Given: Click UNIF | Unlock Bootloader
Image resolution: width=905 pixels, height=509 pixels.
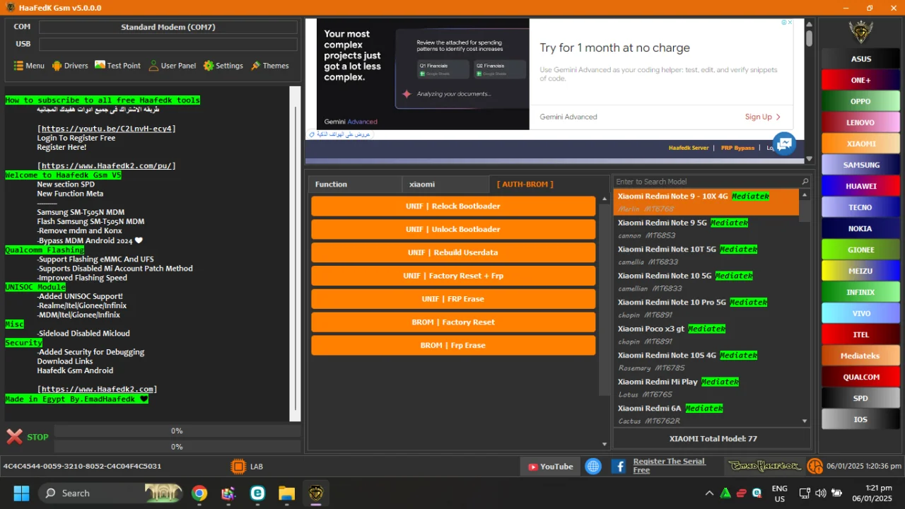Looking at the screenshot, I should pyautogui.click(x=453, y=229).
